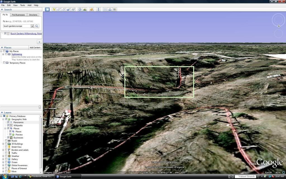
Task: Open the Busch Gardens Williamsburg search result
Action: click(x=26, y=34)
